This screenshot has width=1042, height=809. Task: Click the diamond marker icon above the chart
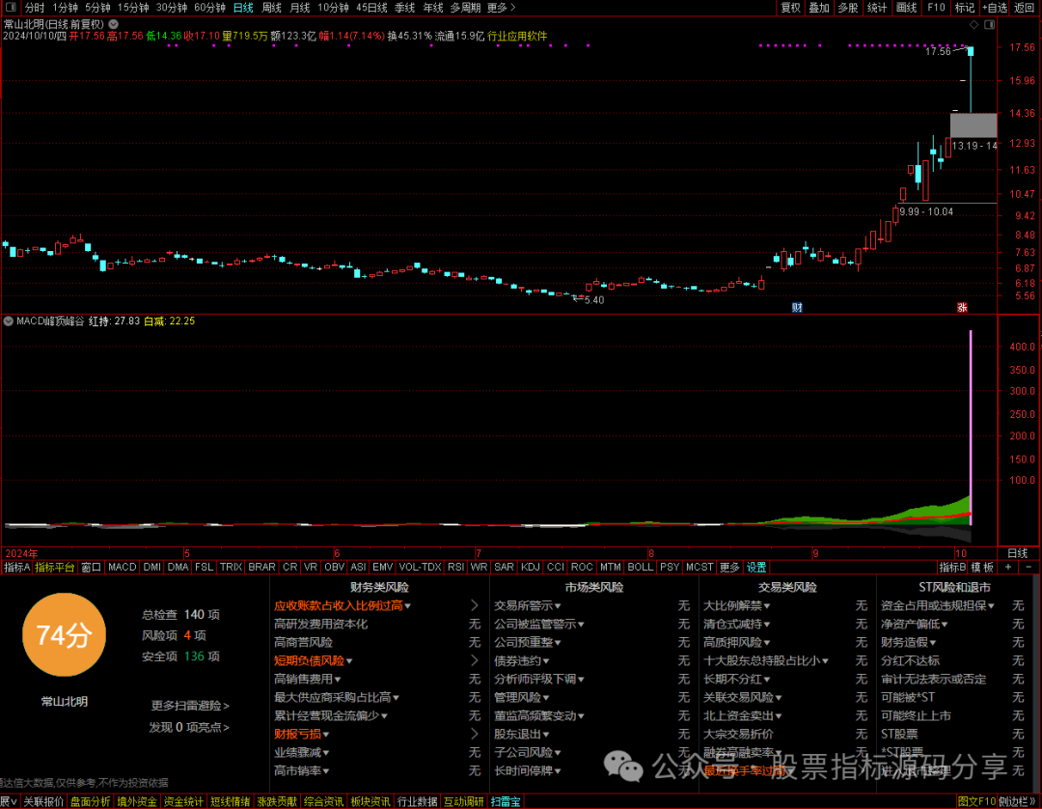point(973,24)
